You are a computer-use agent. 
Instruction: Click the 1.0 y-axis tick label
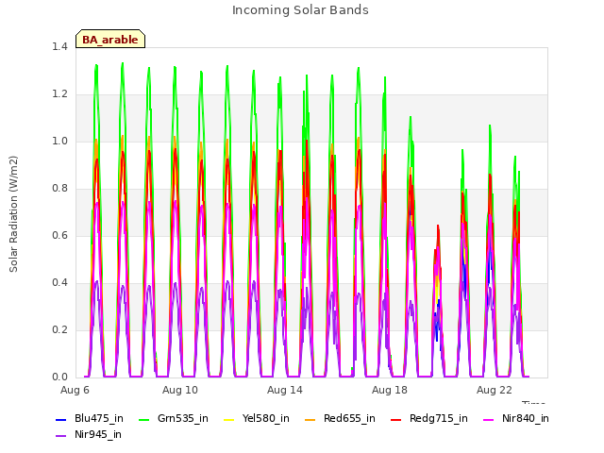tap(59, 142)
